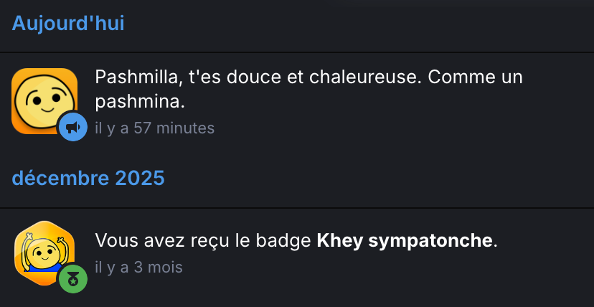Click the divider line beneath "Aujourd'hui"
594x307 pixels.
coord(297,52)
